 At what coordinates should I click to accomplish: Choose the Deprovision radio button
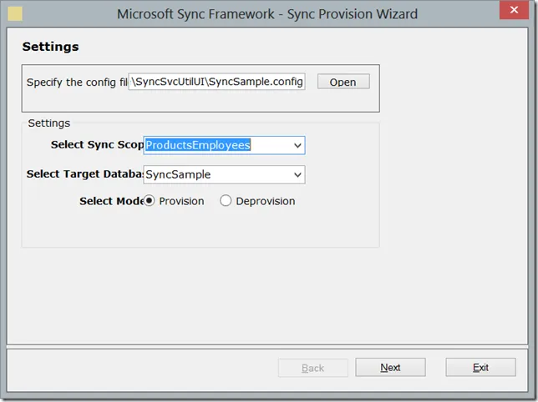click(226, 201)
